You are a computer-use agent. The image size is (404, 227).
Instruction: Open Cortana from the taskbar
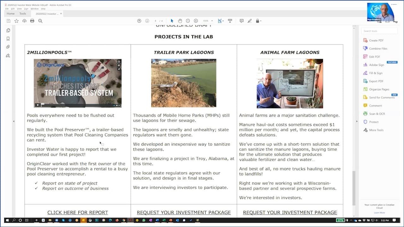pyautogui.click(x=21, y=220)
